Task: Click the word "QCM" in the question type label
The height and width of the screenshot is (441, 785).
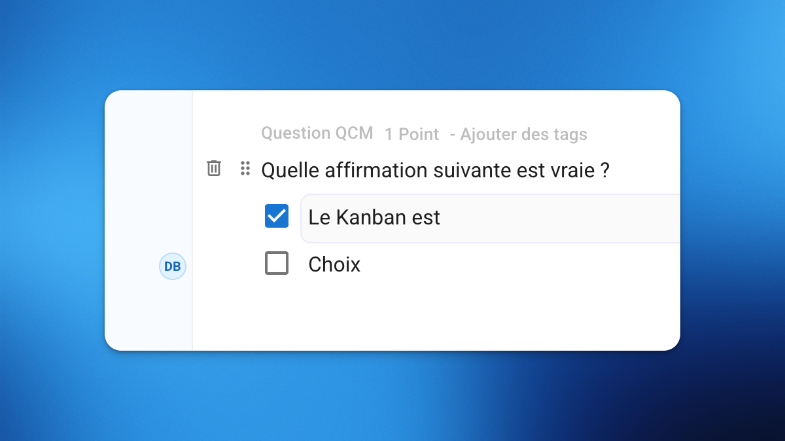Action: [x=354, y=133]
